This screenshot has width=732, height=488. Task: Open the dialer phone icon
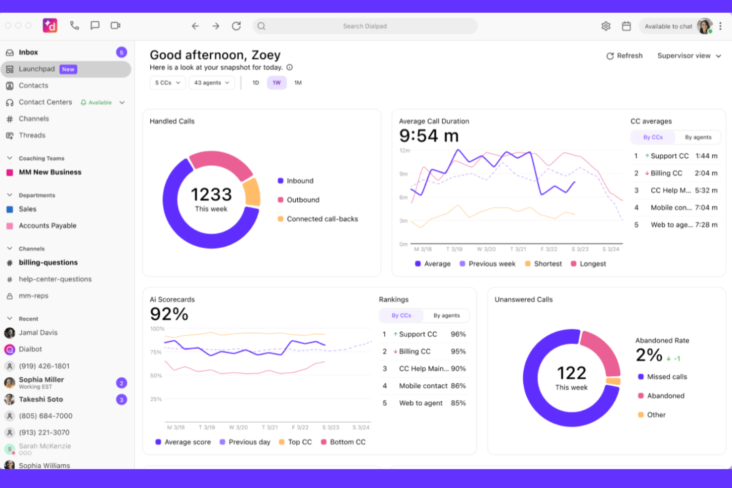coord(75,26)
